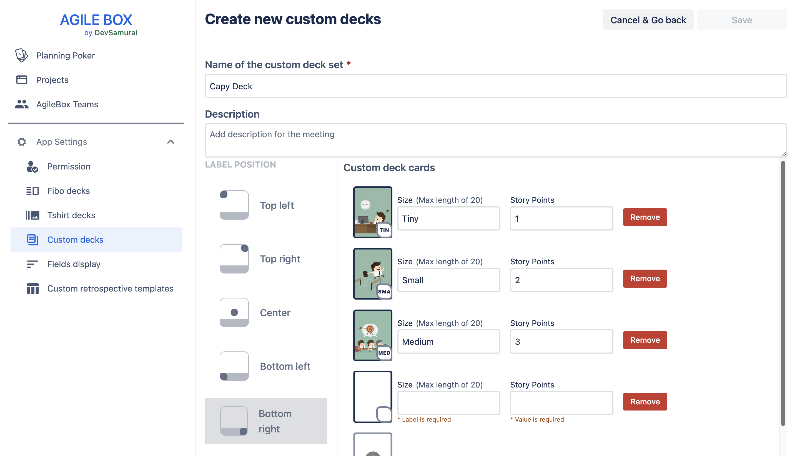The height and width of the screenshot is (456, 792).
Task: Click the Custom retrospective templates table icon
Action: pyautogui.click(x=32, y=288)
